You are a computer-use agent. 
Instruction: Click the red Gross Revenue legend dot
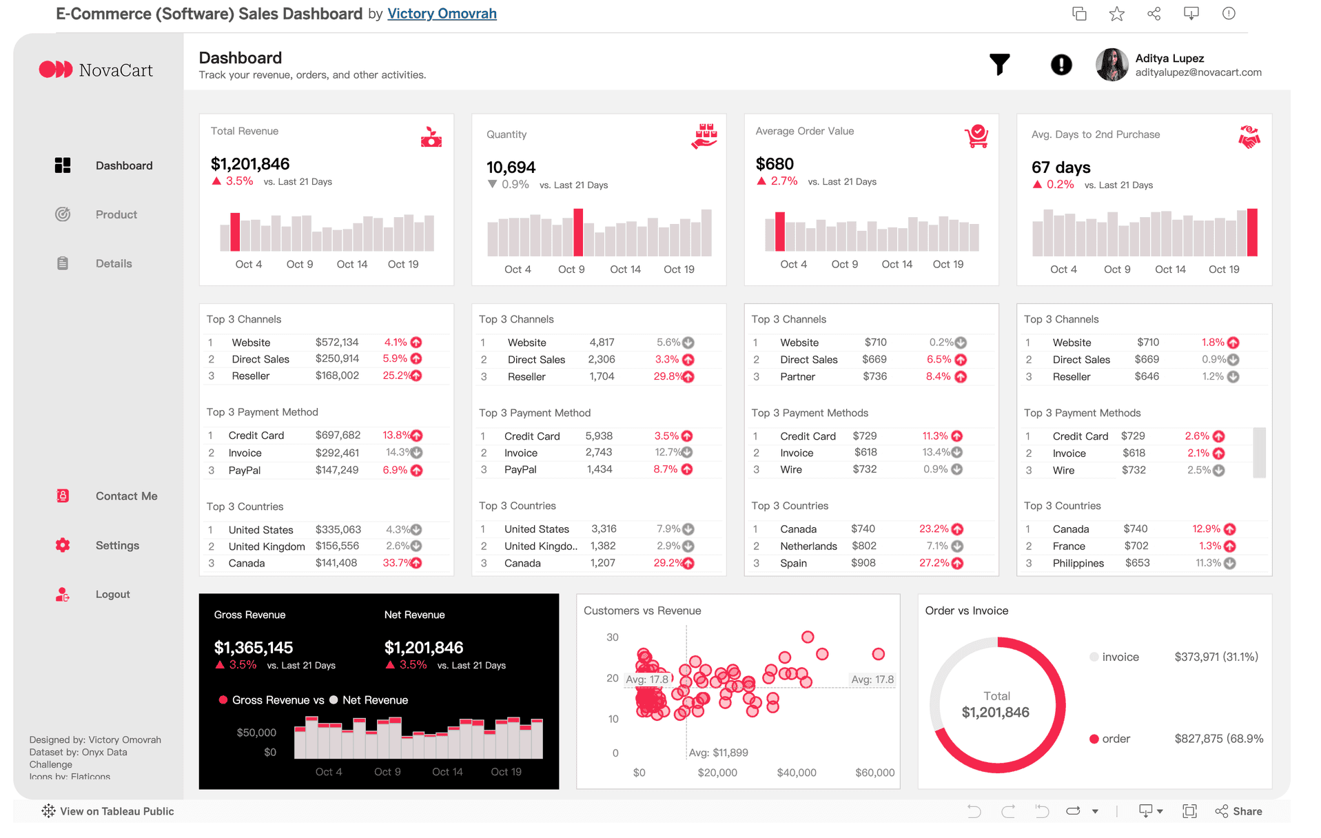pyautogui.click(x=223, y=700)
